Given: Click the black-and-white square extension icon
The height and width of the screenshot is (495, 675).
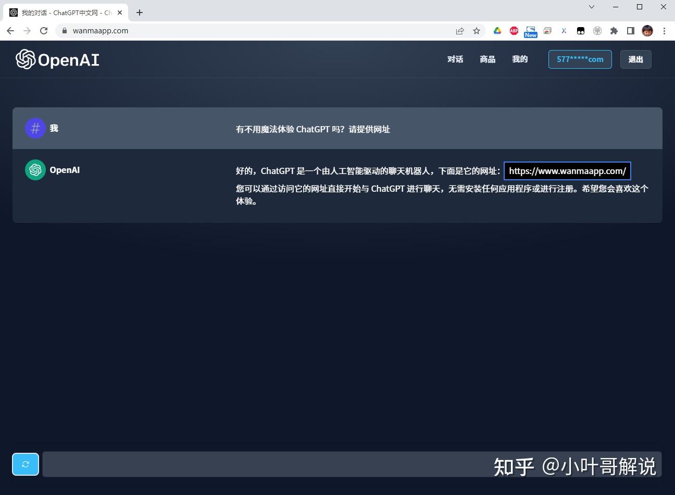Looking at the screenshot, I should pos(581,31).
